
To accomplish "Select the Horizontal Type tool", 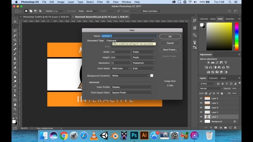I will point(15,91).
